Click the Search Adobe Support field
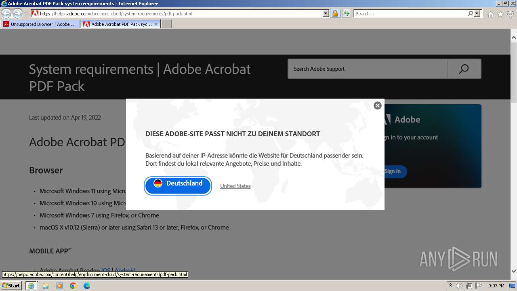Viewport: 517px width, 291px height. coord(368,69)
